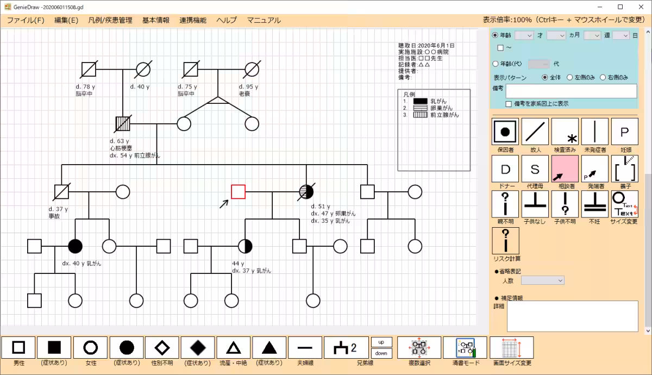Select the 妊娠 pregnancy P symbol
This screenshot has width=652, height=375.
pyautogui.click(x=625, y=132)
